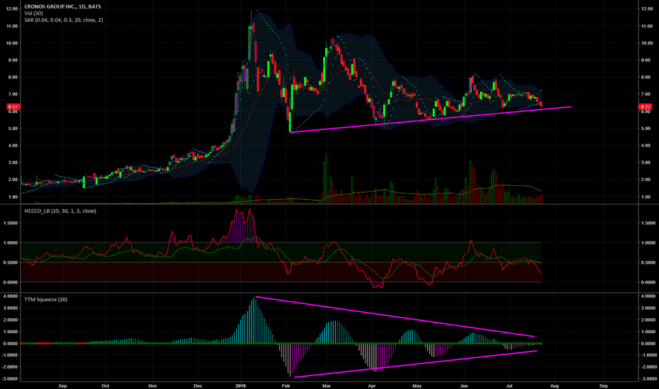Click the May label on time axis
The image size is (659, 389).
tap(417, 385)
